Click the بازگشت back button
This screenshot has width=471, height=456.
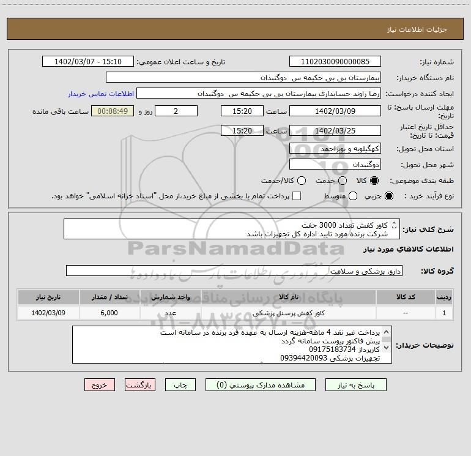click(140, 385)
